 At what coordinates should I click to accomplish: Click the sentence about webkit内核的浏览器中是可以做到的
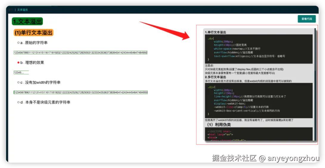(248, 81)
